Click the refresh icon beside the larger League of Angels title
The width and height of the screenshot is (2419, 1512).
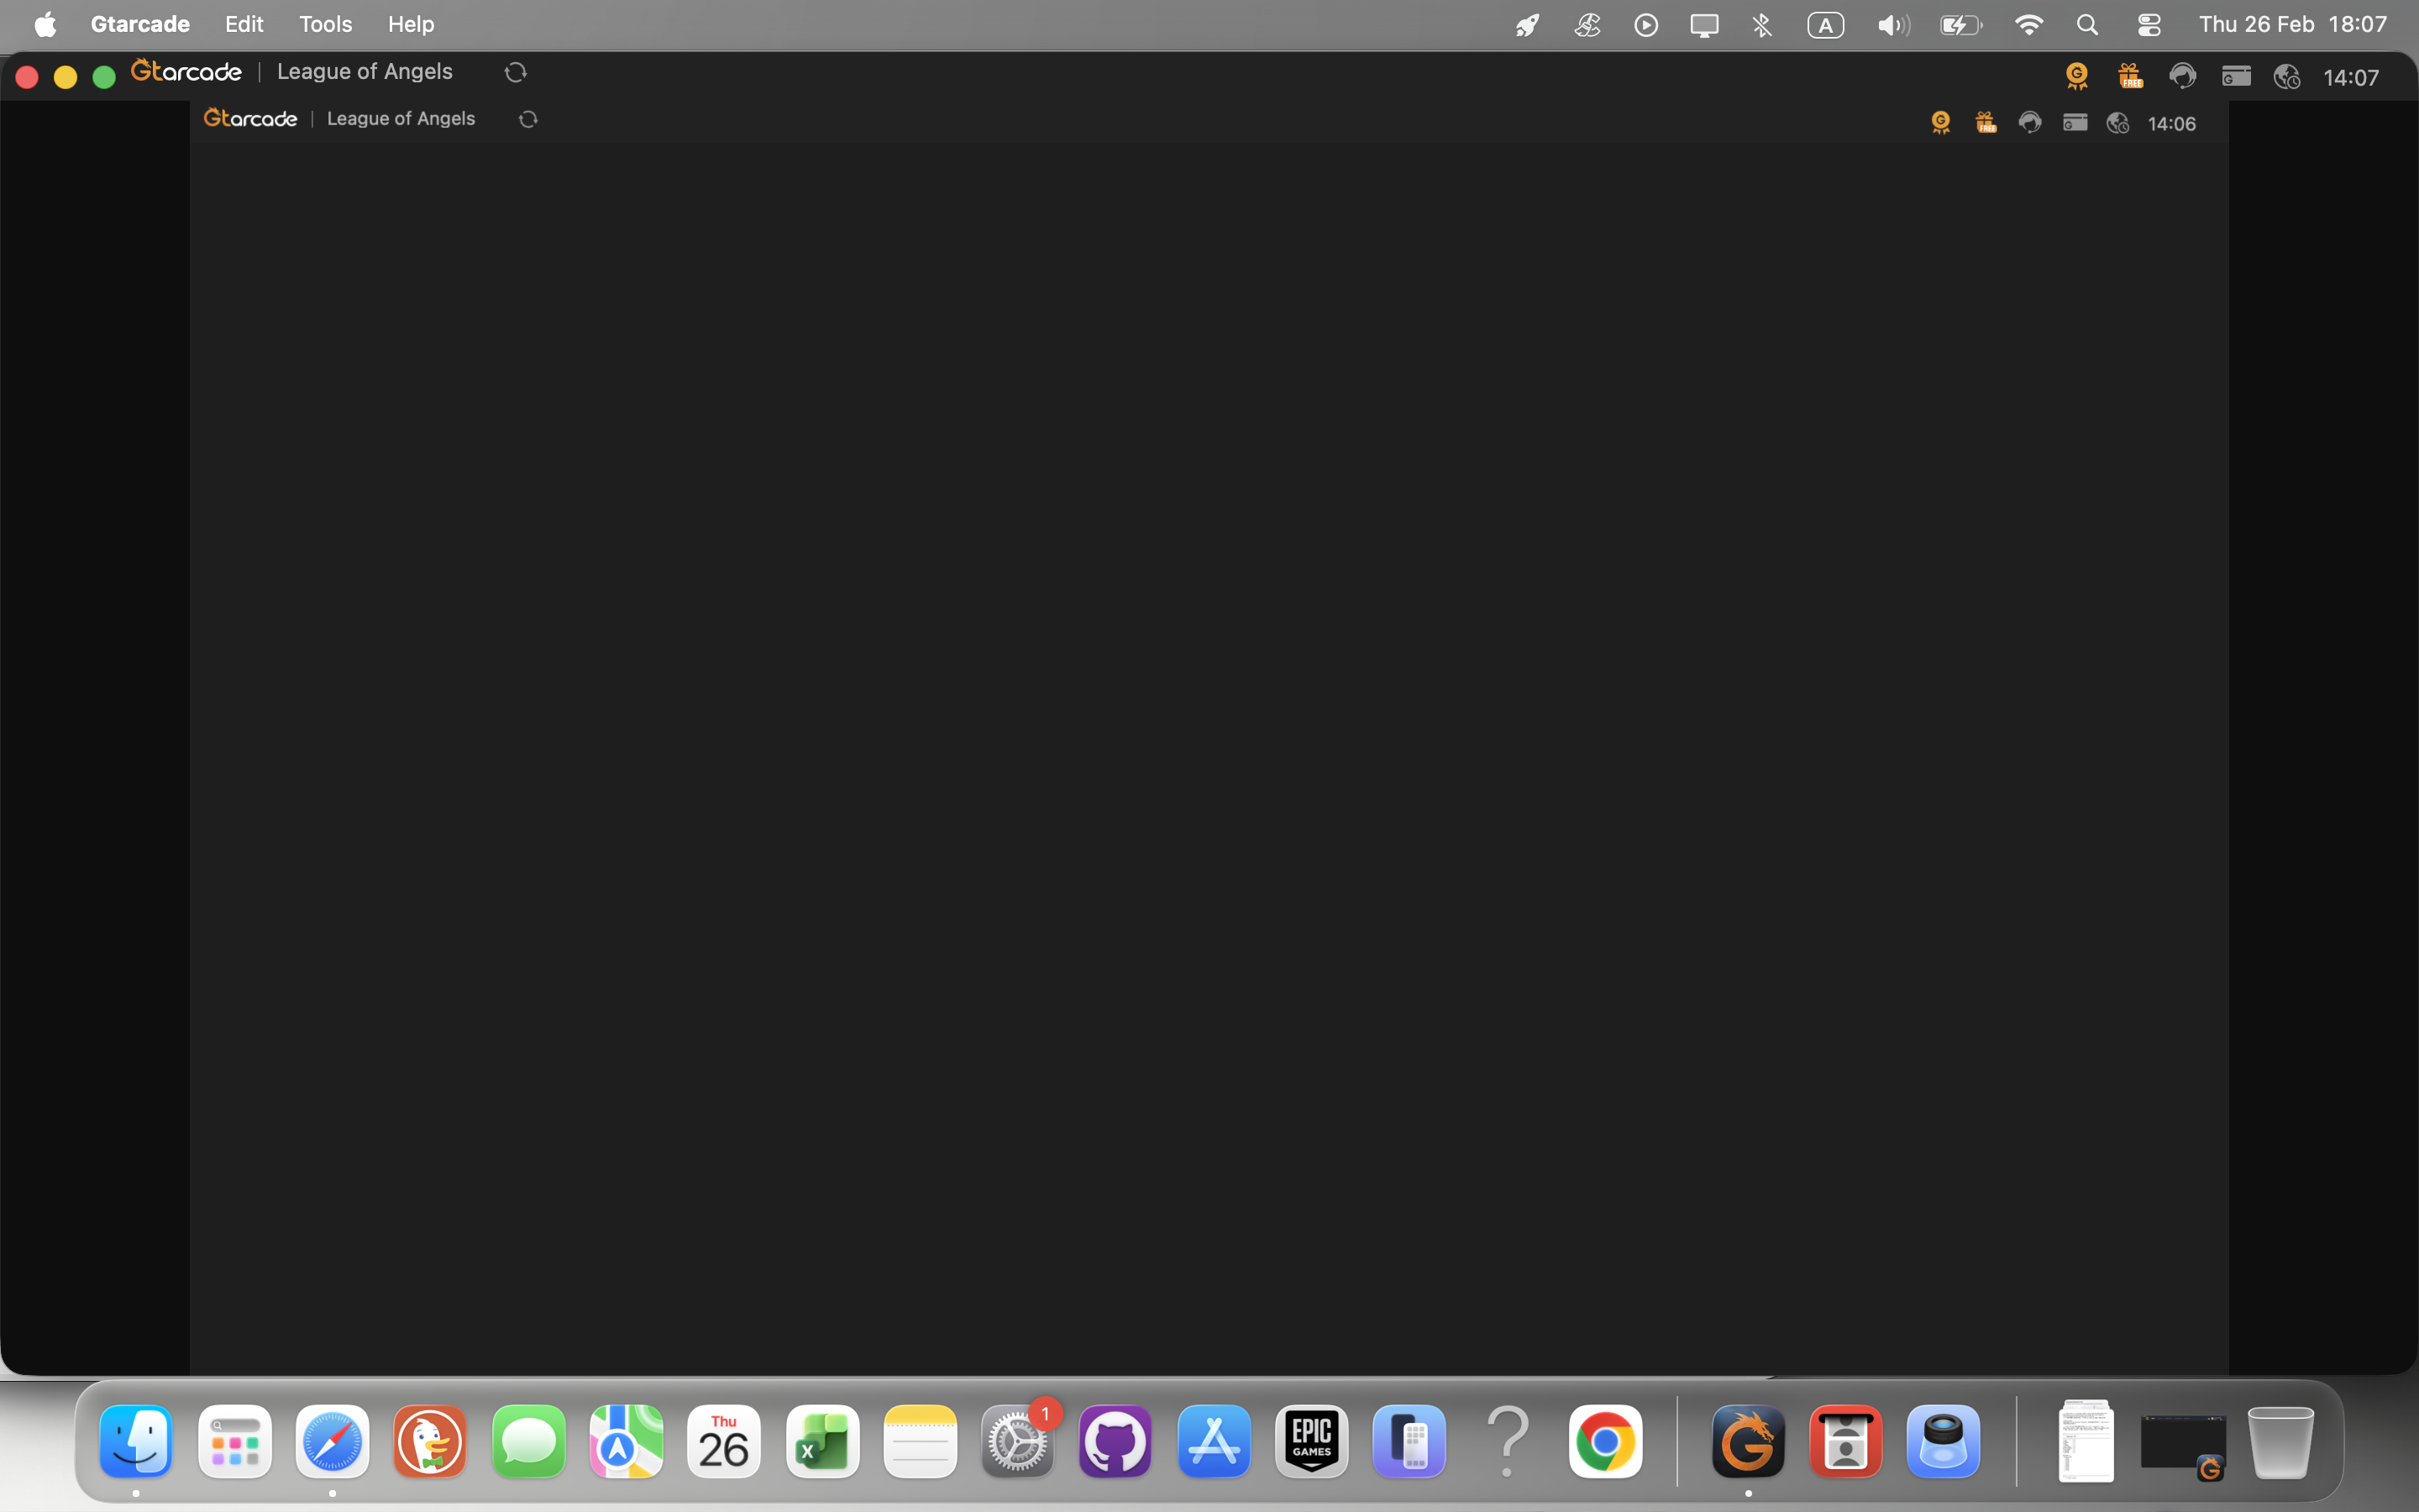tap(515, 72)
